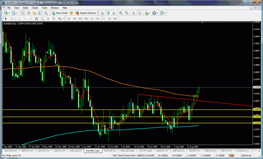Click the RAC Short Term profile status field
Image resolution: width=263 pixels, height=159 pixels.
point(124,156)
